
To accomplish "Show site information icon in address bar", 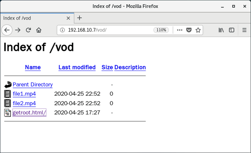I will (62, 30).
